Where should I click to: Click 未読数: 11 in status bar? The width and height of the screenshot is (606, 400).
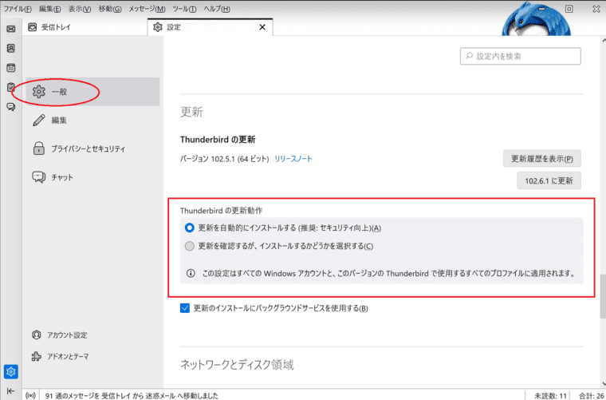(x=550, y=395)
